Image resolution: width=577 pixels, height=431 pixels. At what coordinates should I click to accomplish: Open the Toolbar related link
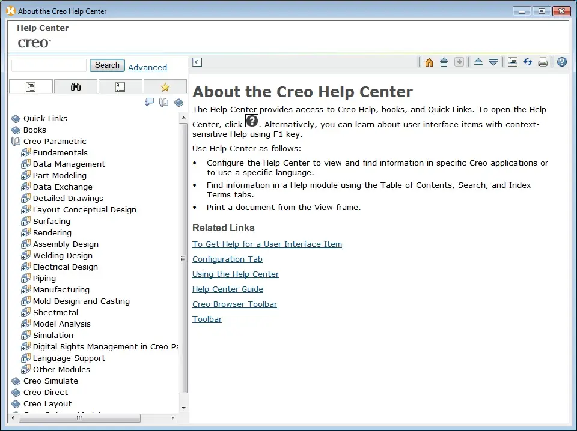pos(207,319)
